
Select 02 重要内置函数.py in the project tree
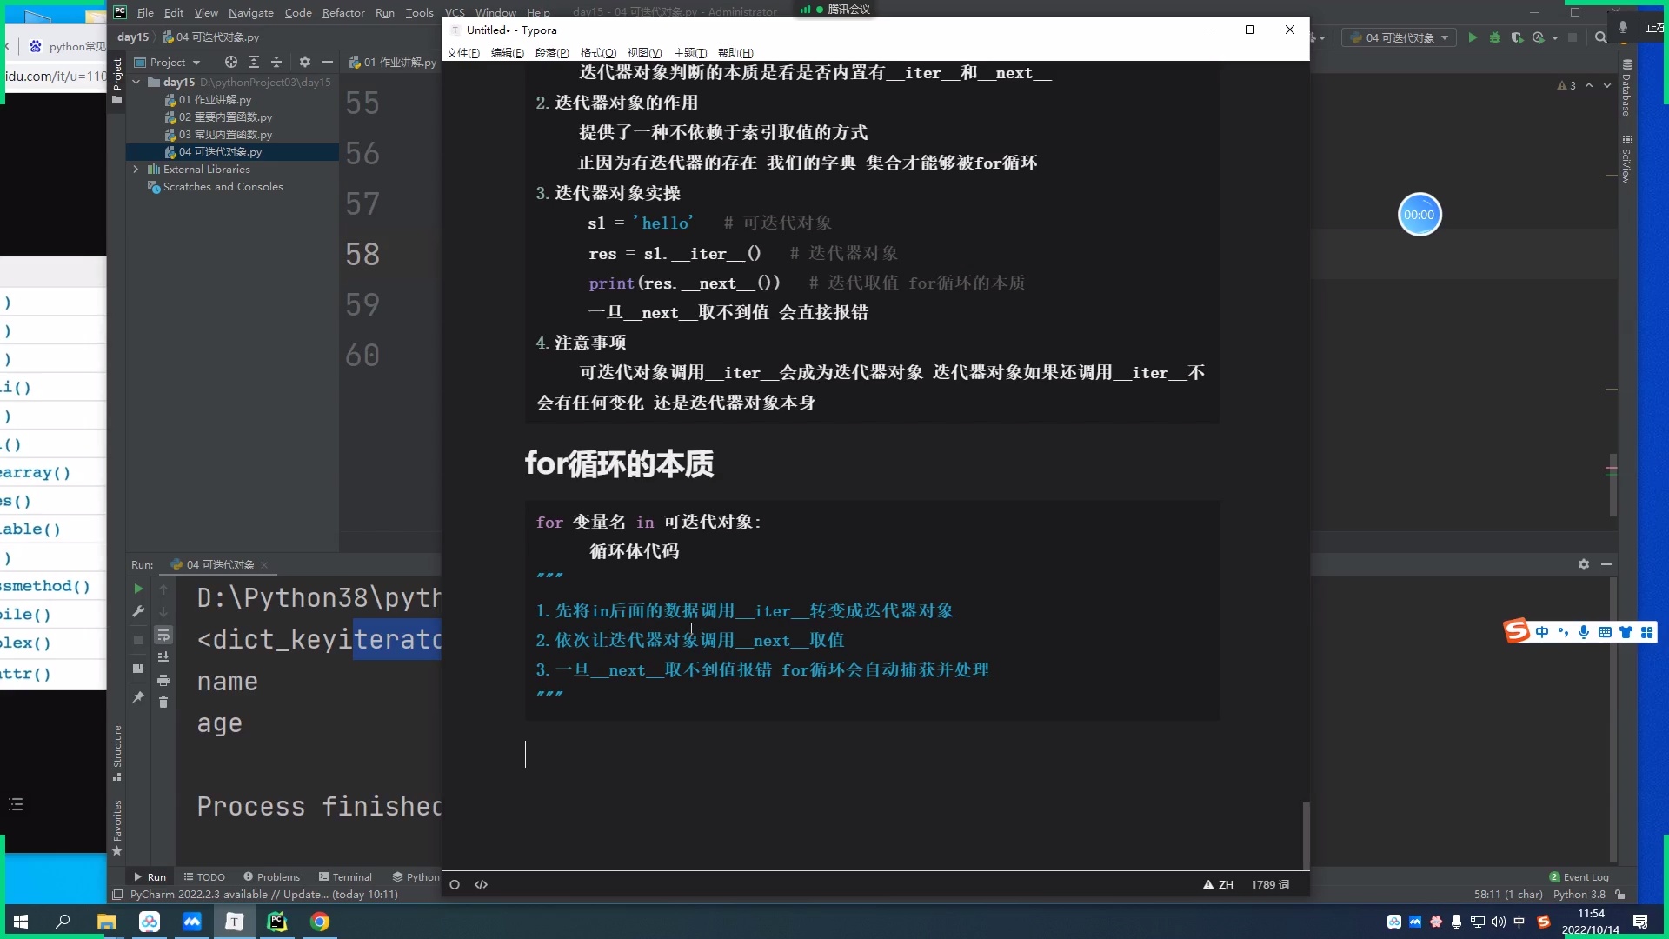[226, 117]
